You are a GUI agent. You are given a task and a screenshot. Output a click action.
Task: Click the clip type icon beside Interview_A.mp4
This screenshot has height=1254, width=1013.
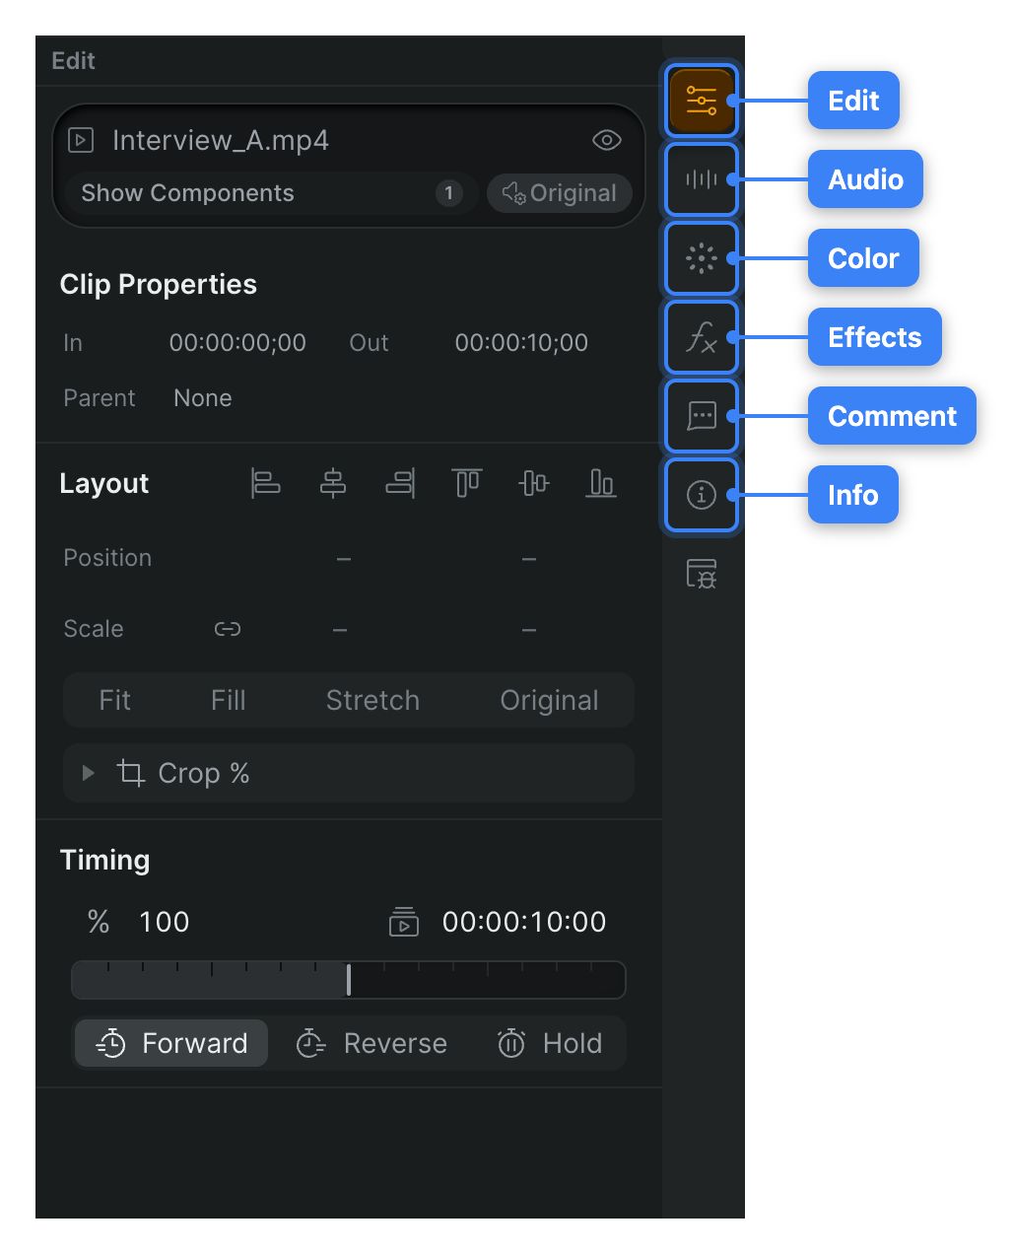[81, 140]
